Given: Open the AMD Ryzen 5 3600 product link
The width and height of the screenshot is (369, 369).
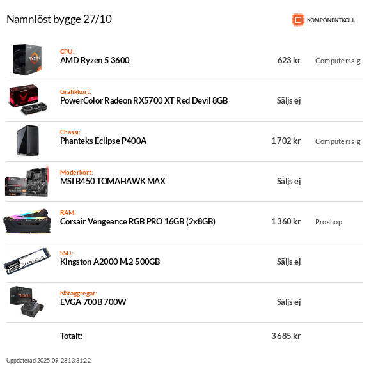Looking at the screenshot, I should (95, 61).
